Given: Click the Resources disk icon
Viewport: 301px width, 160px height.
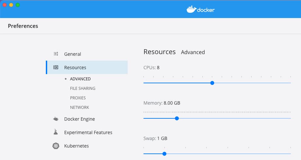Looking at the screenshot, I should (x=56, y=67).
